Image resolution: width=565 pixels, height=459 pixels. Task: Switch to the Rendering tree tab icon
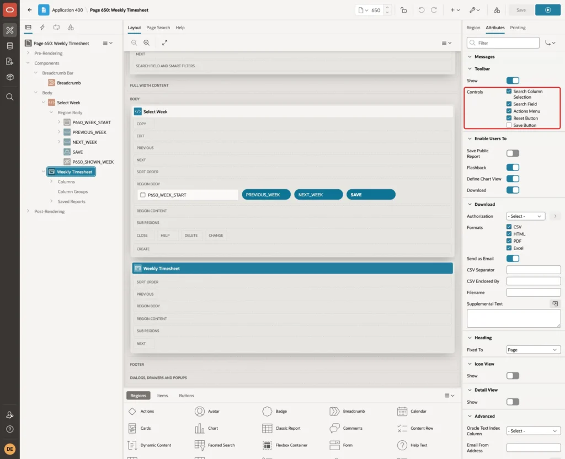pos(28,28)
